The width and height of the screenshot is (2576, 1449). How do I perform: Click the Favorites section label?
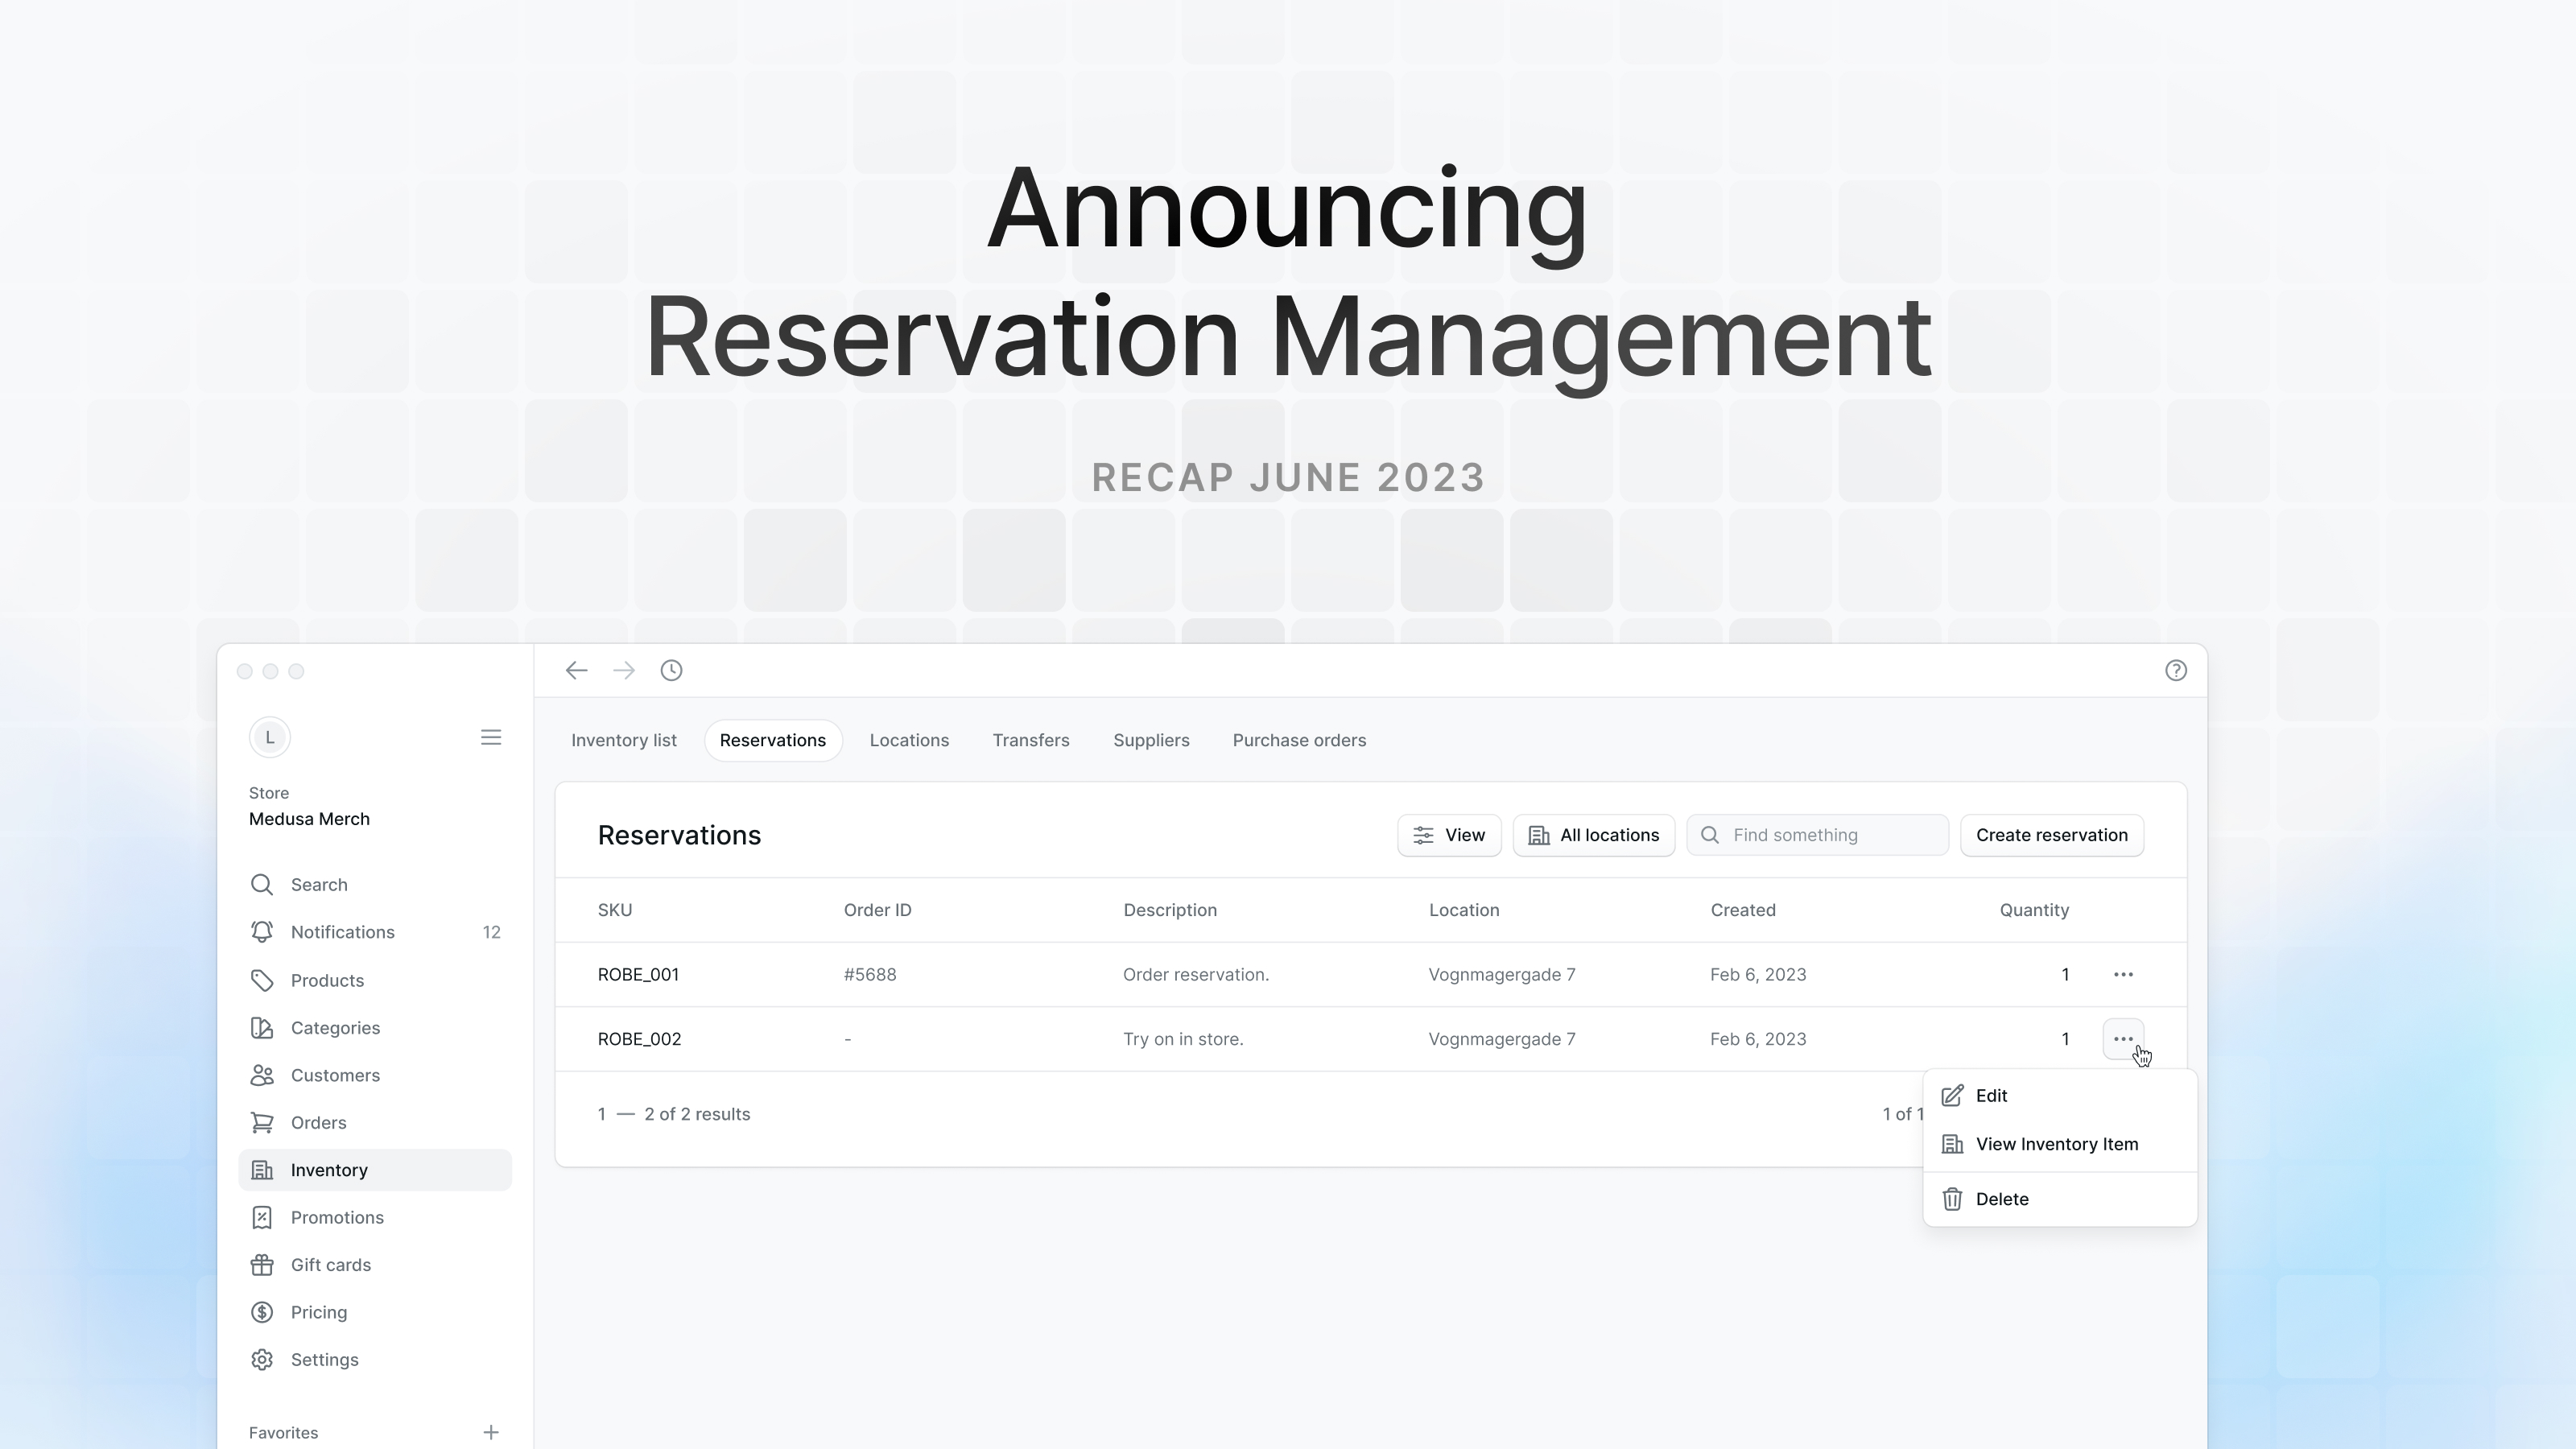[283, 1433]
